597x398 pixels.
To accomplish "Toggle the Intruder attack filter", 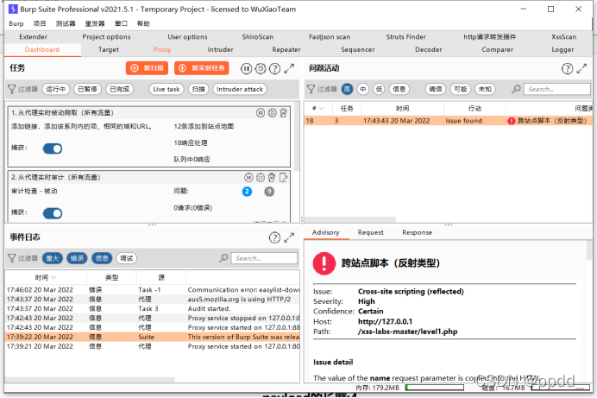I will [240, 89].
